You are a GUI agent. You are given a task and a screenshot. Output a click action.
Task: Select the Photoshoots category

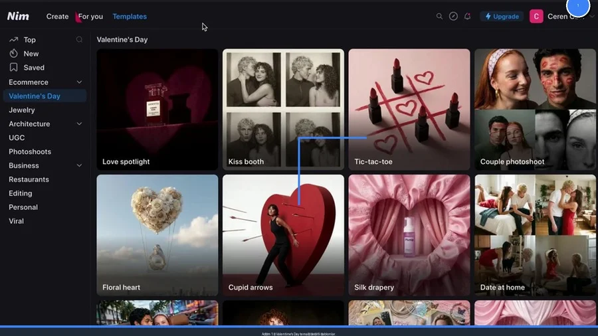coord(30,151)
